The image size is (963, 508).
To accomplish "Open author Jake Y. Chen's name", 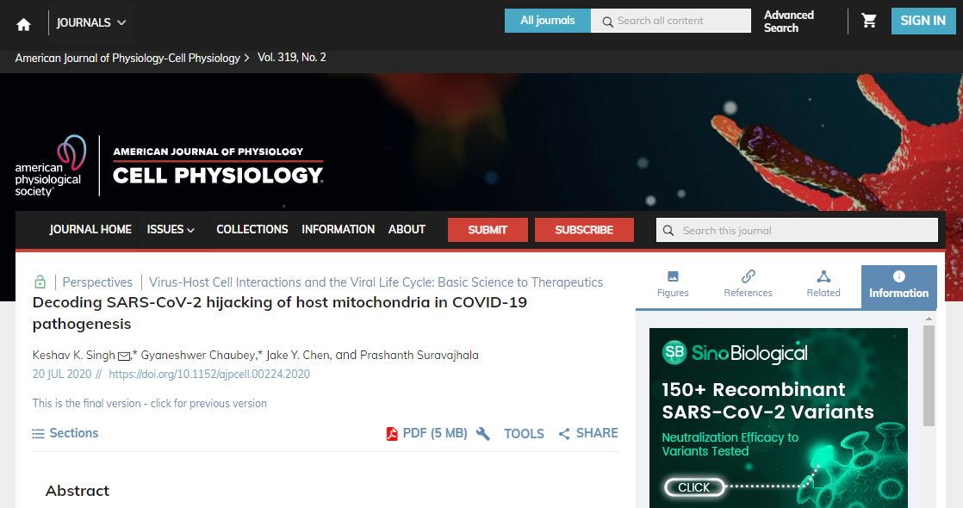I will pos(298,355).
